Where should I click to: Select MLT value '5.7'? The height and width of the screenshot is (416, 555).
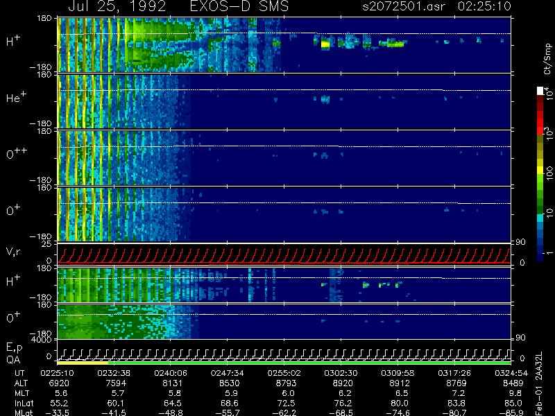click(117, 393)
